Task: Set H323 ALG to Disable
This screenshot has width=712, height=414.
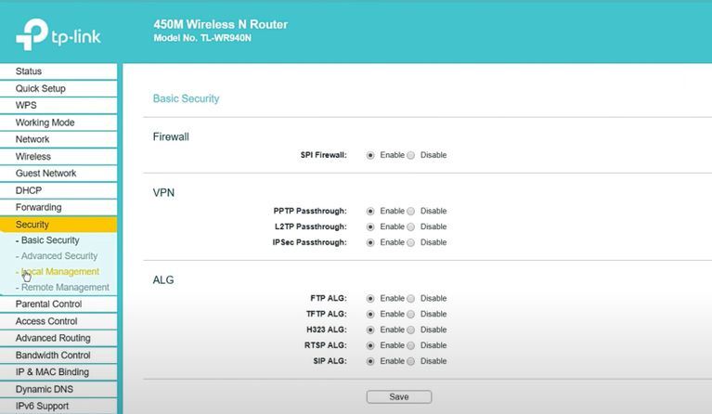Action: click(x=411, y=330)
